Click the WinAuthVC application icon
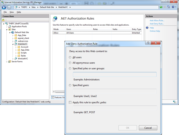This screenshot has height=135, width=179. (16, 59)
